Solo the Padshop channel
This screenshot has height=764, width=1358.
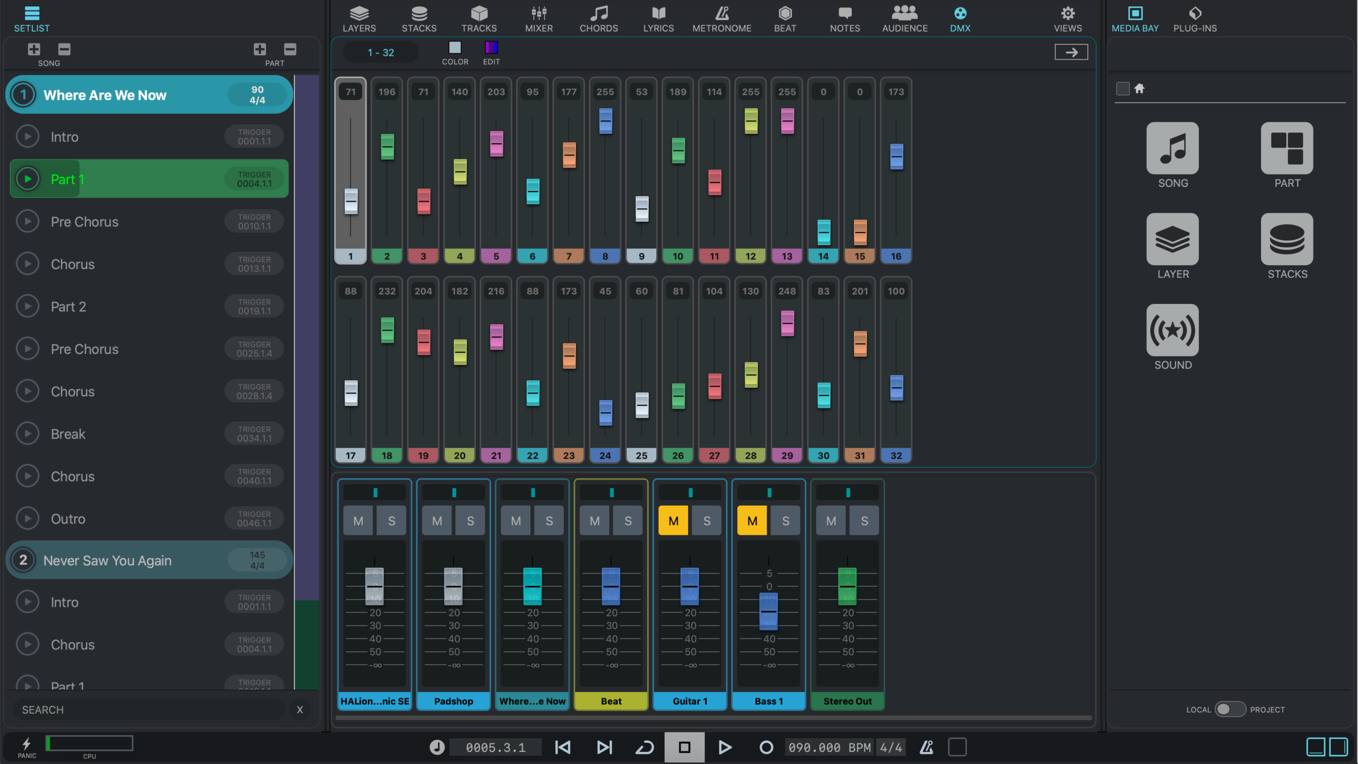click(469, 520)
